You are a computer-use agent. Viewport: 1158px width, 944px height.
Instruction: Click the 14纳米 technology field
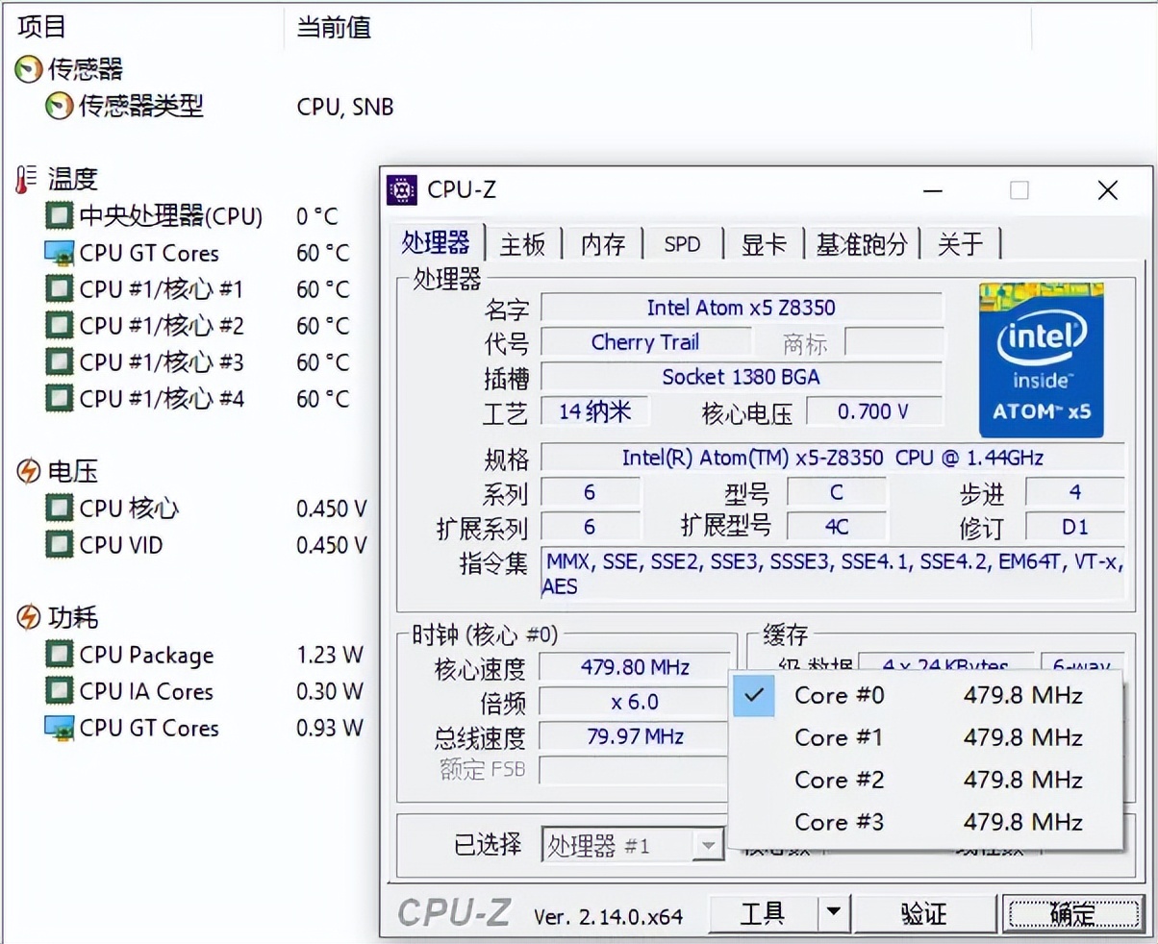pyautogui.click(x=595, y=411)
